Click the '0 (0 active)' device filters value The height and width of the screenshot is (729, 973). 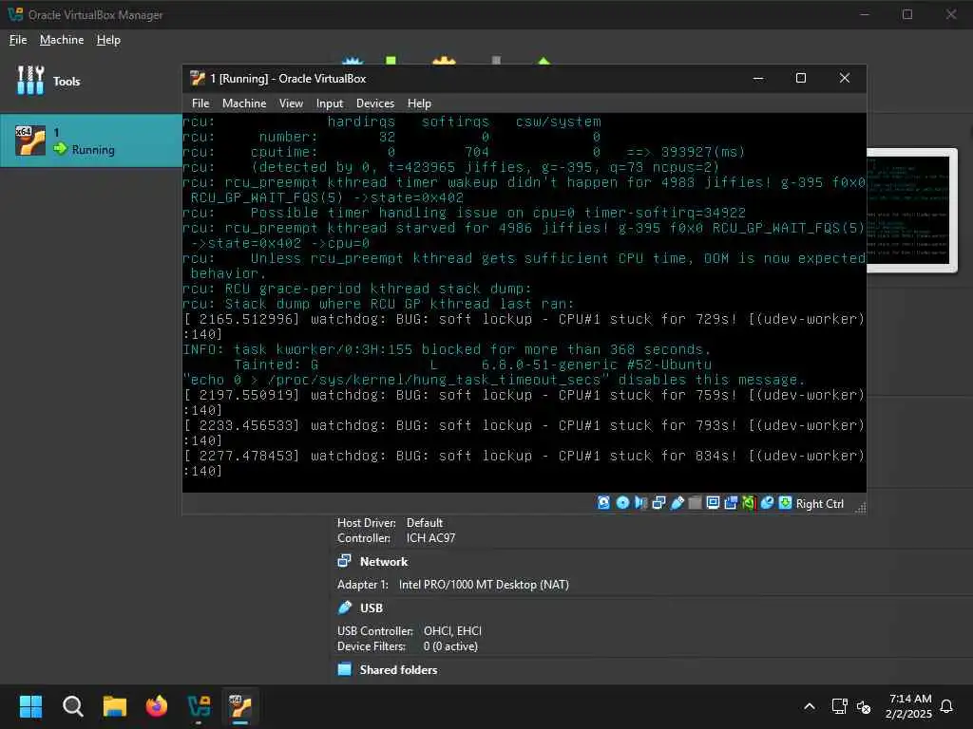click(450, 646)
